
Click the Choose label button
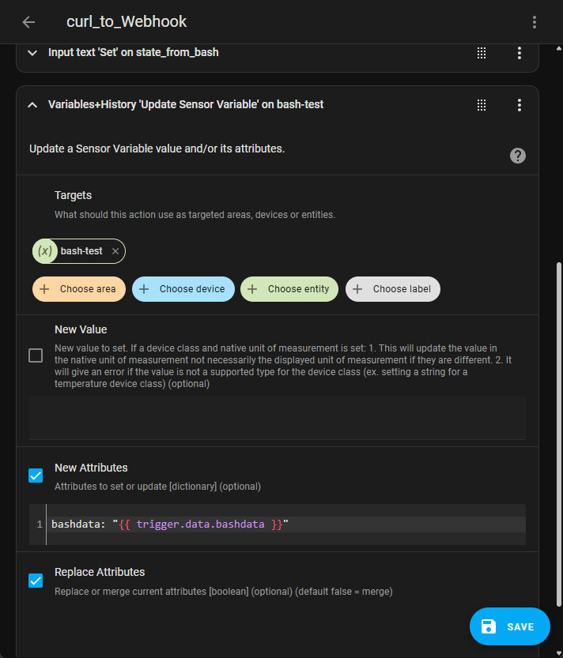pos(393,289)
